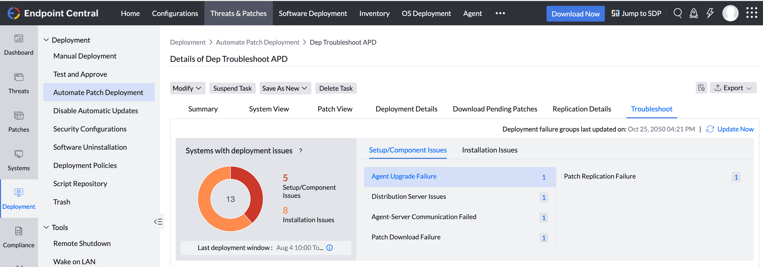This screenshot has height=267, width=763.
Task: Click the info icon beside last deployment window
Action: click(x=329, y=247)
